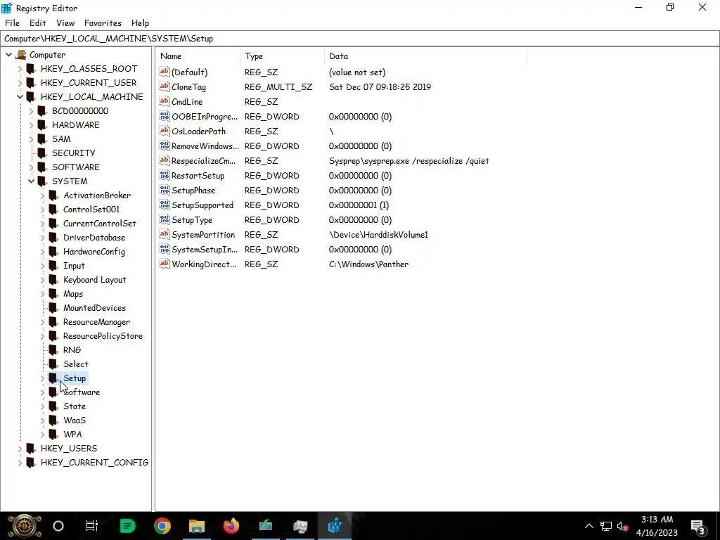Click the ActivationBroker folder icon
This screenshot has width=720, height=540.
(x=53, y=195)
